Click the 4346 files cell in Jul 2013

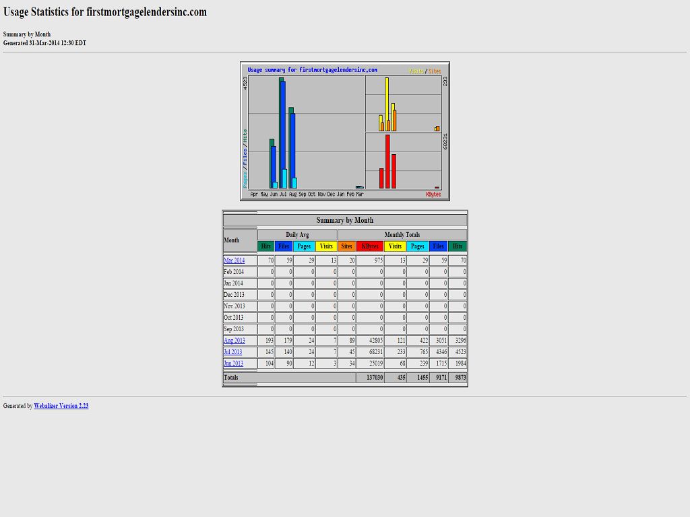(438, 351)
